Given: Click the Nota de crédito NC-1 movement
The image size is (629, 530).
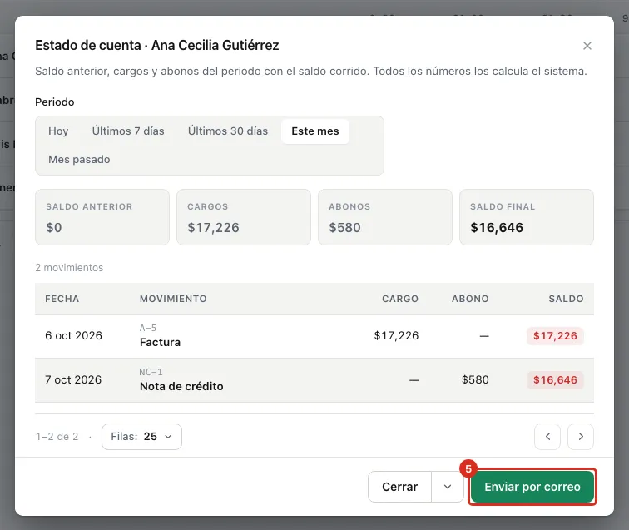Looking at the screenshot, I should click(x=181, y=380).
